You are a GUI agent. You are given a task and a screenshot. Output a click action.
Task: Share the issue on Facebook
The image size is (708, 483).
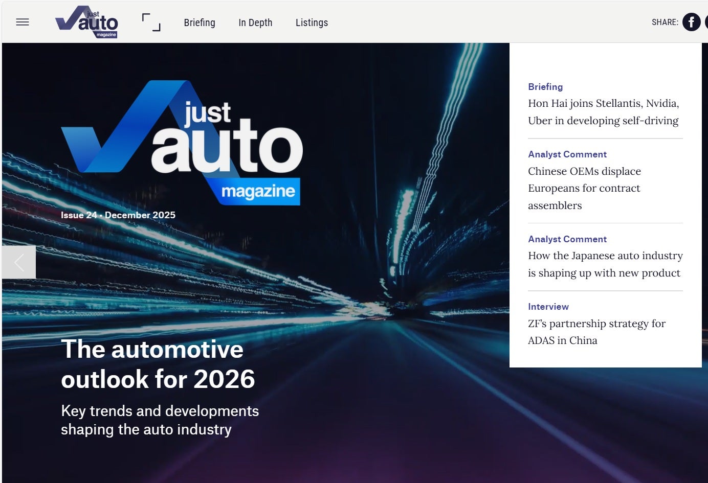tap(691, 22)
